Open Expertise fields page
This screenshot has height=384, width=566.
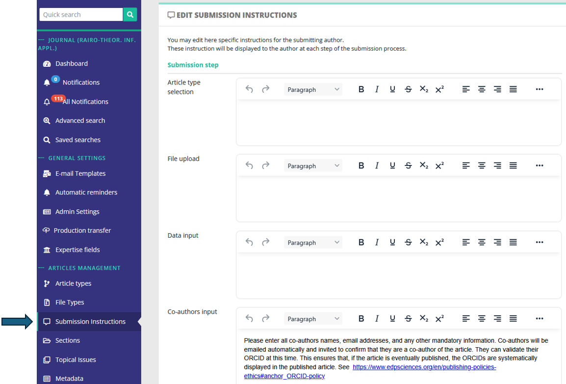pyautogui.click(x=77, y=249)
